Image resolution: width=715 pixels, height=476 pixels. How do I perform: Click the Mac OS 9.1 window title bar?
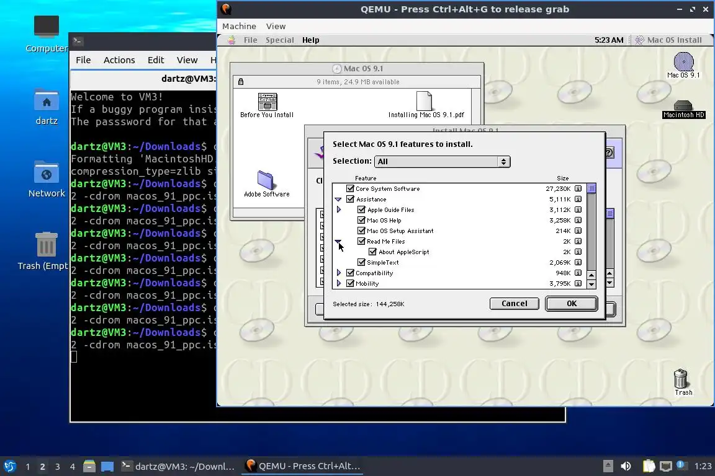coord(357,68)
